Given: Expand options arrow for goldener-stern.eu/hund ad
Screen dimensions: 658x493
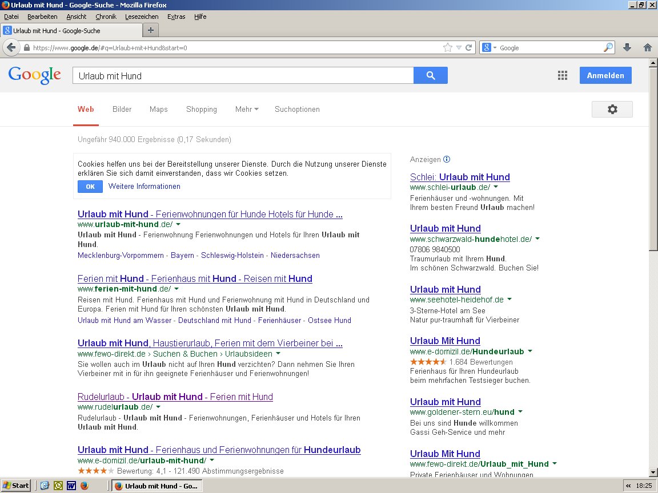Looking at the screenshot, I should 520,411.
